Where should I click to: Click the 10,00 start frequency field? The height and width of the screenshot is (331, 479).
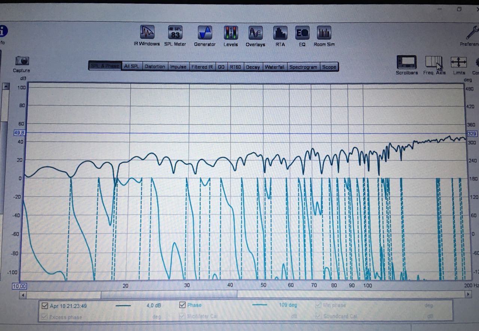click(19, 286)
